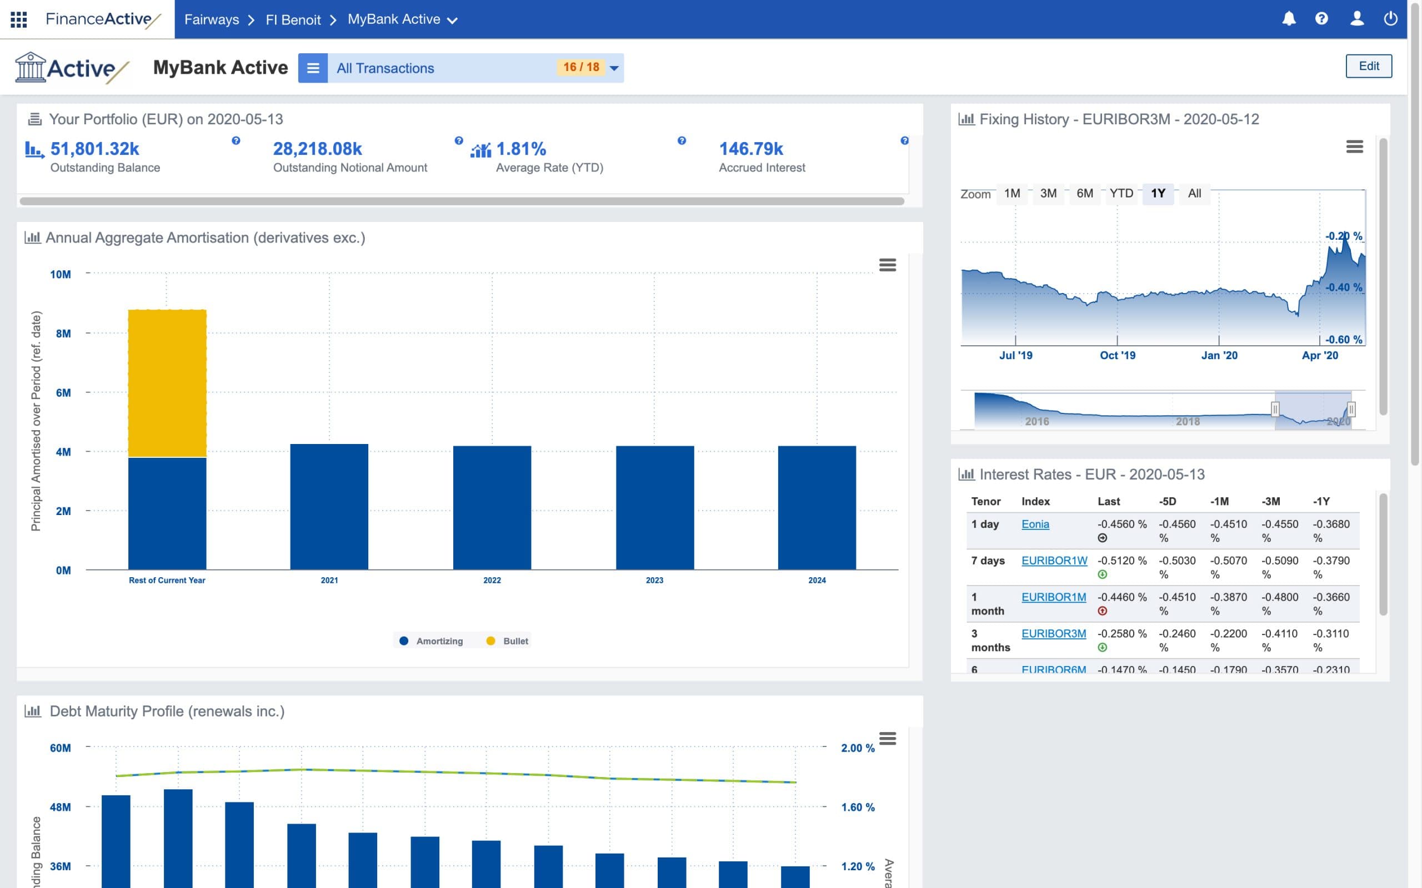This screenshot has height=888, width=1422.
Task: Click the Edit button top right
Action: point(1369,65)
